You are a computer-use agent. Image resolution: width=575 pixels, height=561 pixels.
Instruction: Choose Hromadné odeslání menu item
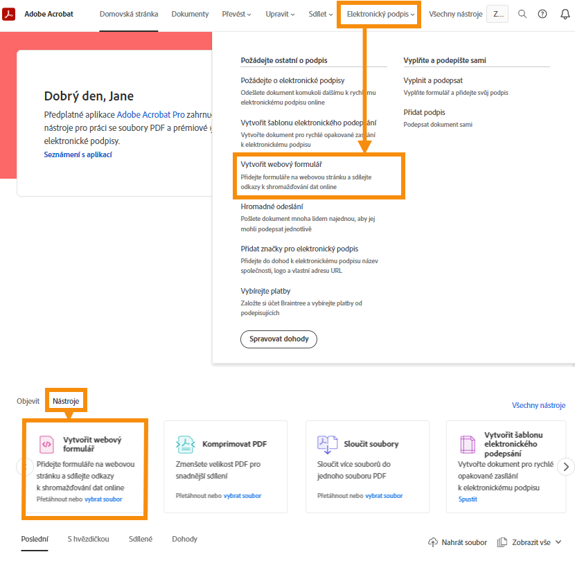272,206
